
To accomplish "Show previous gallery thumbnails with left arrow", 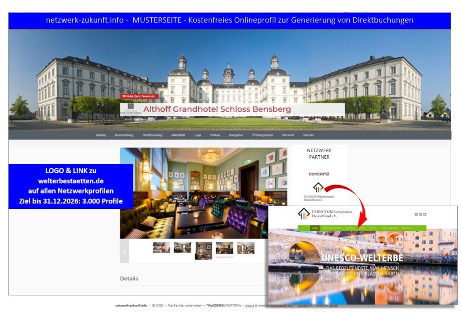I will coord(124,251).
